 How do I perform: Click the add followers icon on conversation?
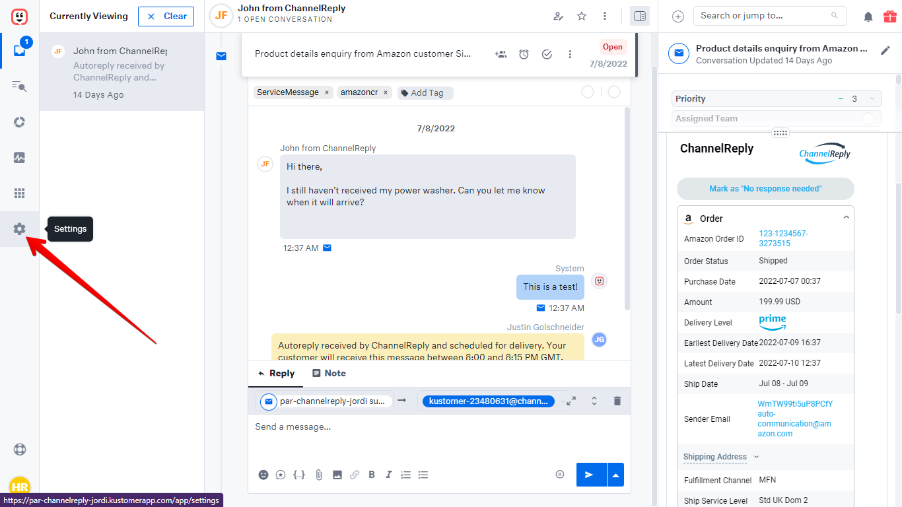coord(501,54)
